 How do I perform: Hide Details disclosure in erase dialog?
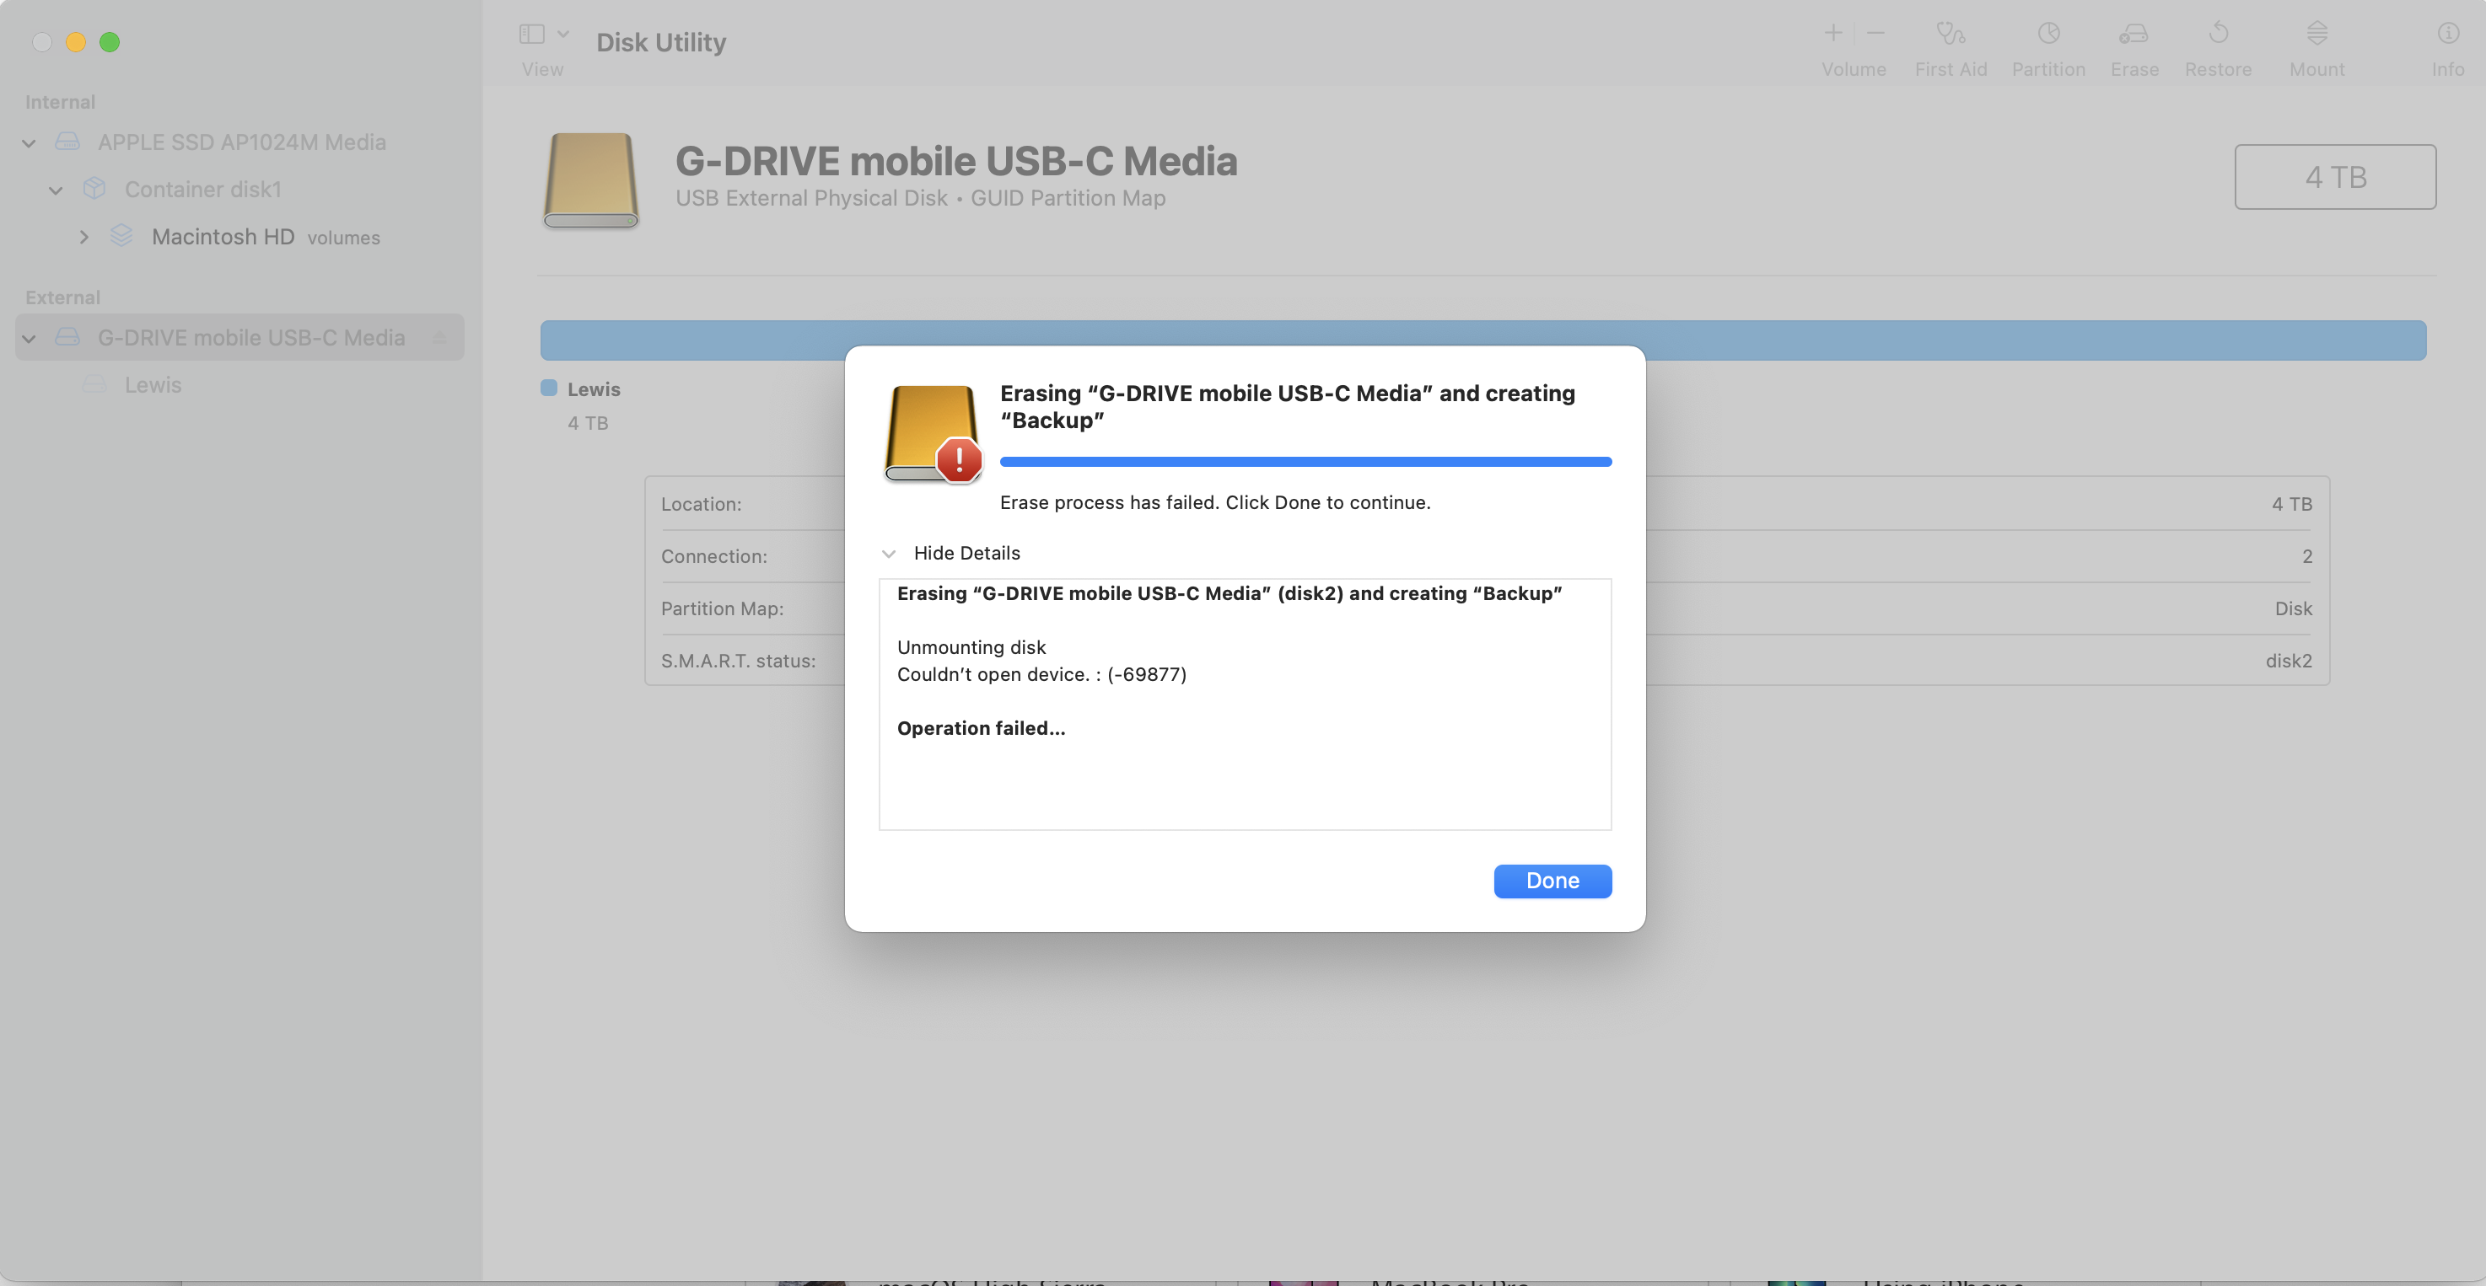coord(889,554)
